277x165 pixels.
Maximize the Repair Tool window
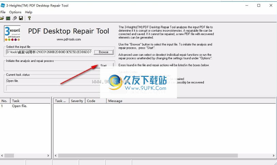click(x=259, y=5)
